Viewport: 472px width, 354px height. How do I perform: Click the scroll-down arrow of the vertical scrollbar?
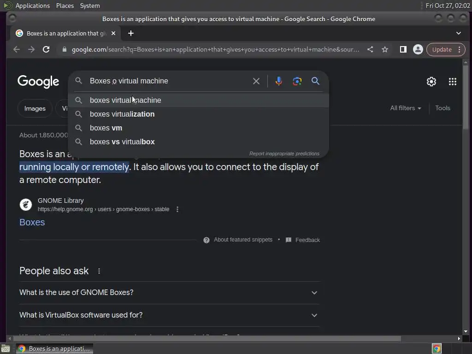(x=466, y=331)
